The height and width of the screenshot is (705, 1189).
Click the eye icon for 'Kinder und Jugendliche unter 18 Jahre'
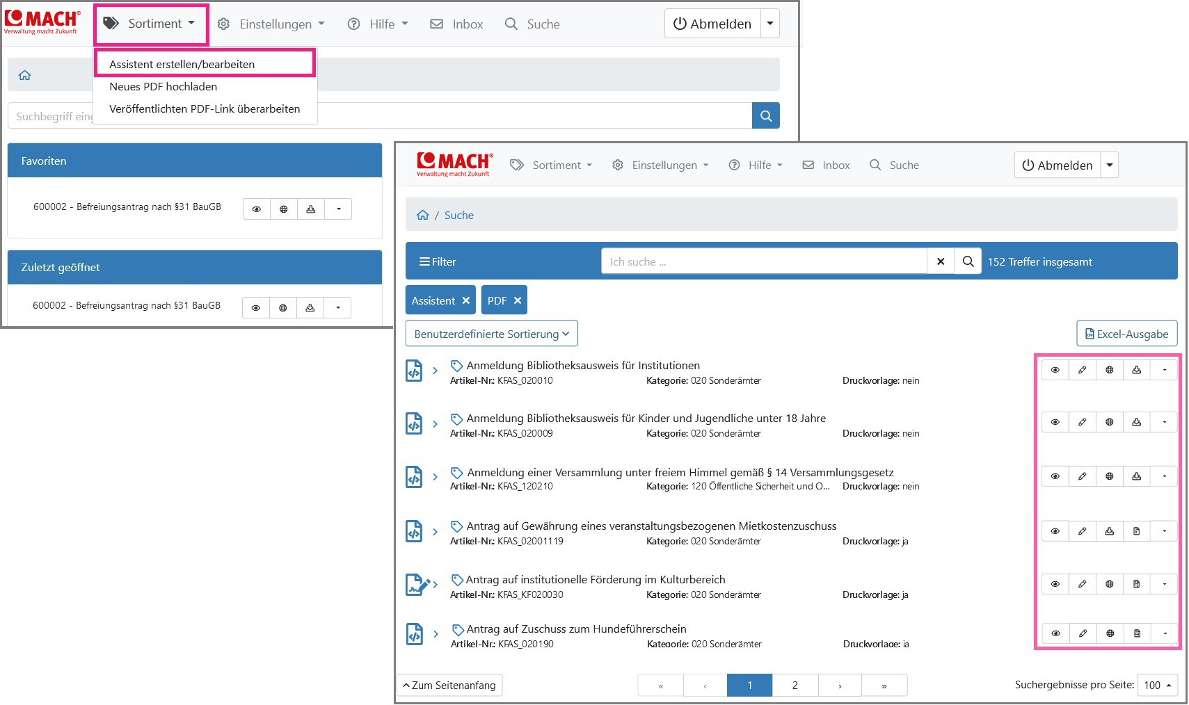(x=1055, y=422)
